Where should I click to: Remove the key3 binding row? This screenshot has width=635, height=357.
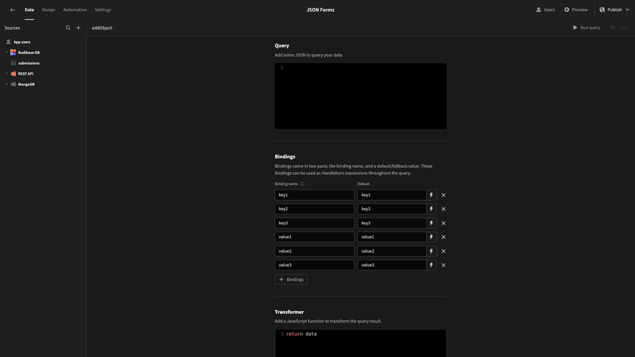click(444, 223)
